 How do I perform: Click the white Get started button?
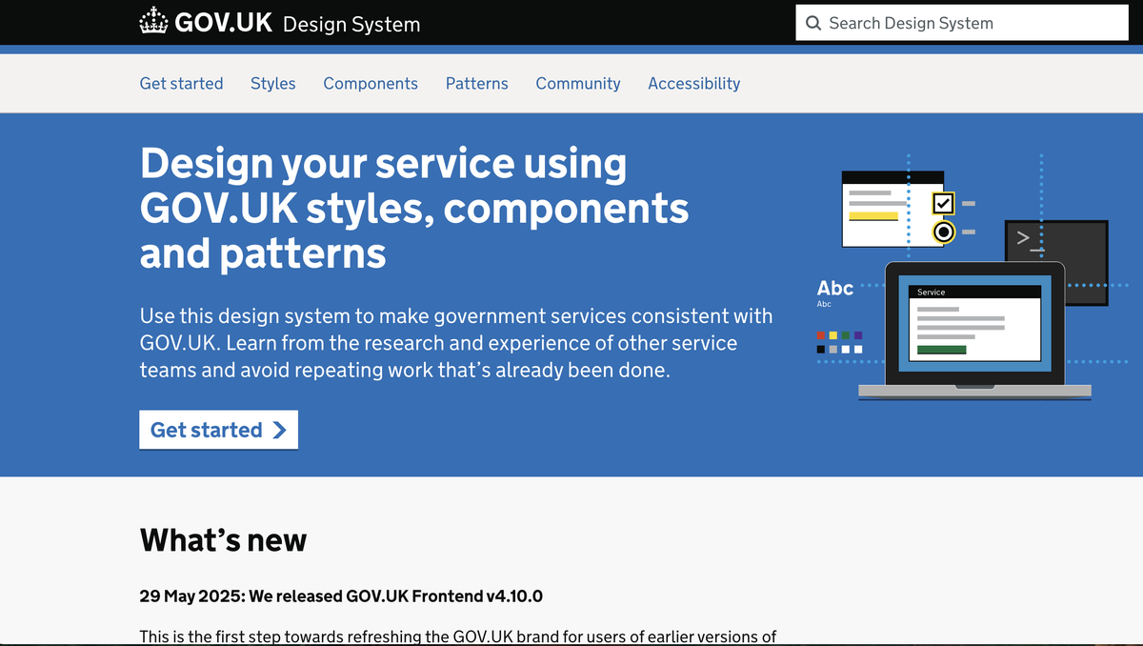click(x=219, y=430)
